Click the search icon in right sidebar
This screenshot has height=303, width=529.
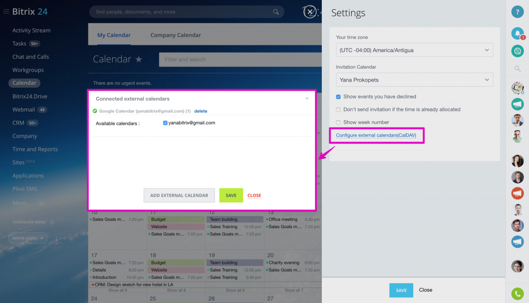click(x=517, y=69)
